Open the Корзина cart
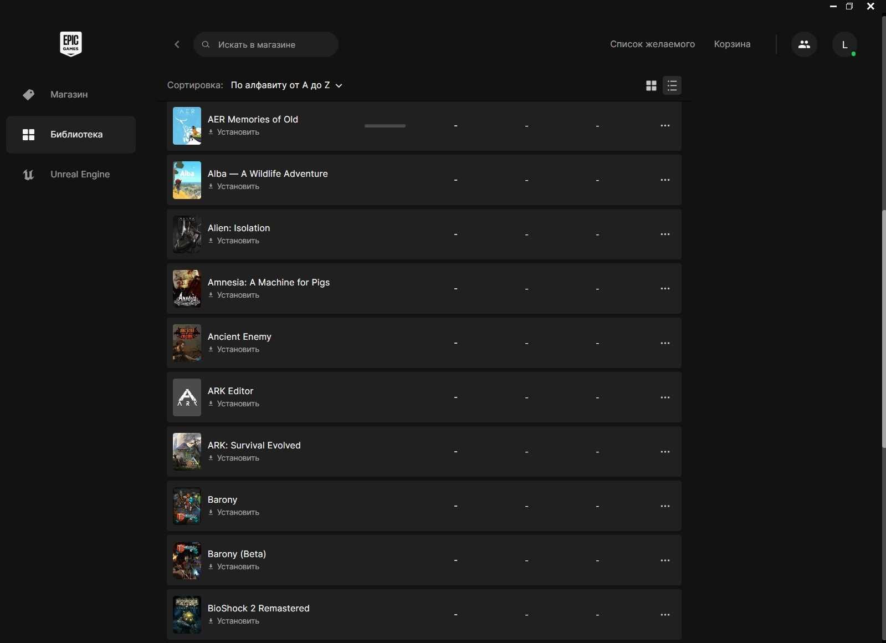Viewport: 886px width, 643px height. coord(732,44)
